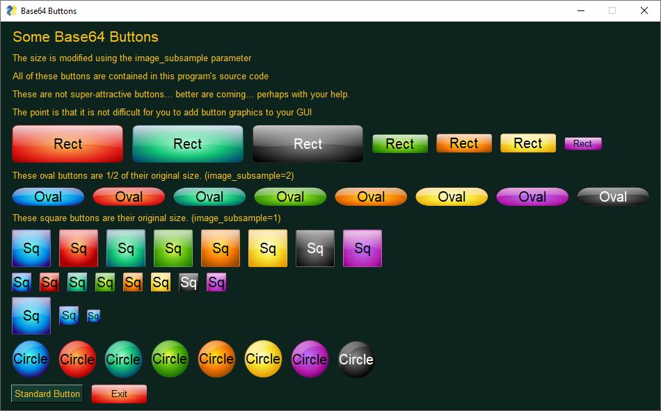The image size is (661, 411).
Task: Select the large purple Sq button
Action: click(363, 248)
